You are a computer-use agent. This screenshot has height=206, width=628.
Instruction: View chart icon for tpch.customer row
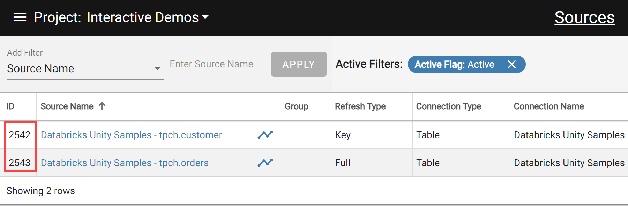tap(265, 135)
